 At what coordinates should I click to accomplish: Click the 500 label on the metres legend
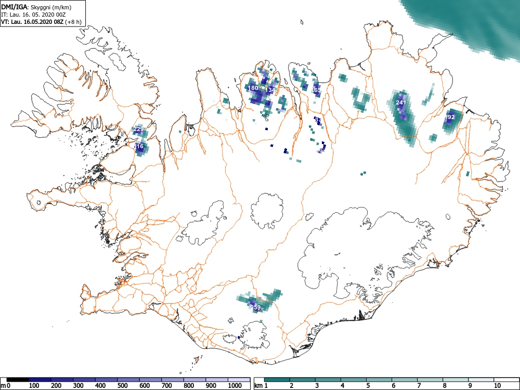click(x=123, y=386)
